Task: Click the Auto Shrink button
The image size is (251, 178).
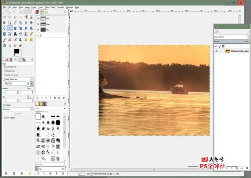Action: [x=18, y=114]
